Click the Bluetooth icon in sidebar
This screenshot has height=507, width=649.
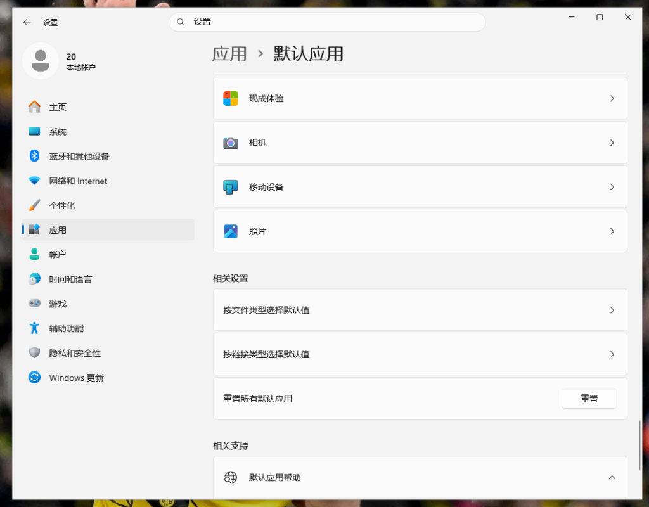point(34,156)
